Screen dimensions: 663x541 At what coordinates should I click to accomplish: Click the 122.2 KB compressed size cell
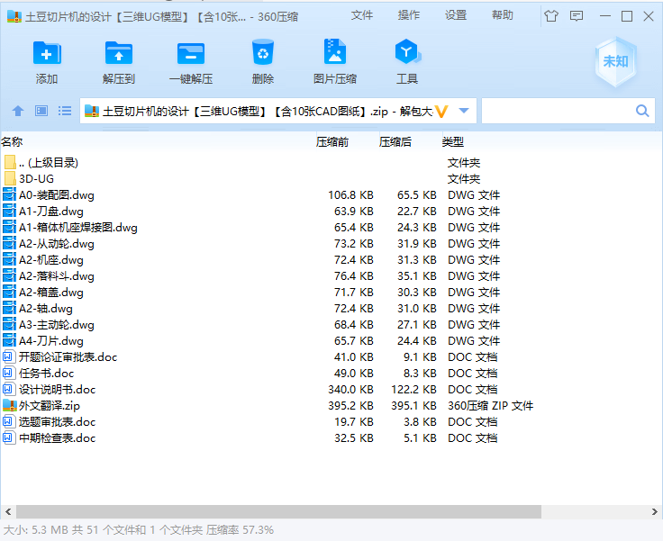(413, 389)
